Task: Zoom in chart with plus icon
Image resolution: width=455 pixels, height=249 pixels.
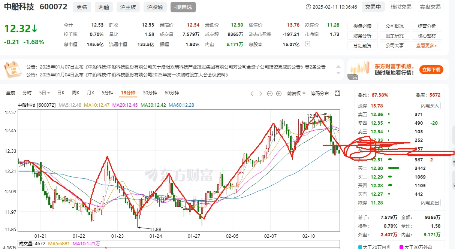Action: coord(278,93)
